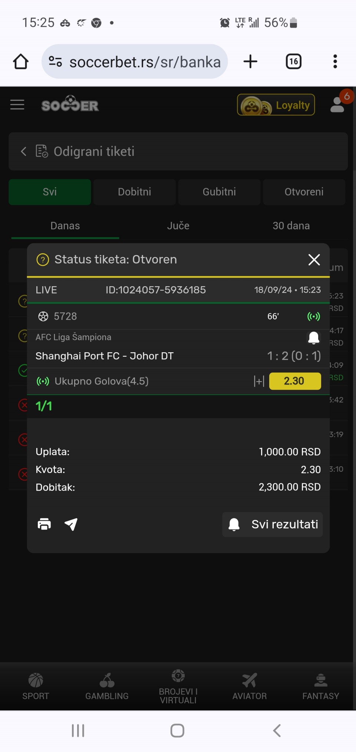The width and height of the screenshot is (356, 752).
Task: Print the ticket using printer icon
Action: point(44,524)
